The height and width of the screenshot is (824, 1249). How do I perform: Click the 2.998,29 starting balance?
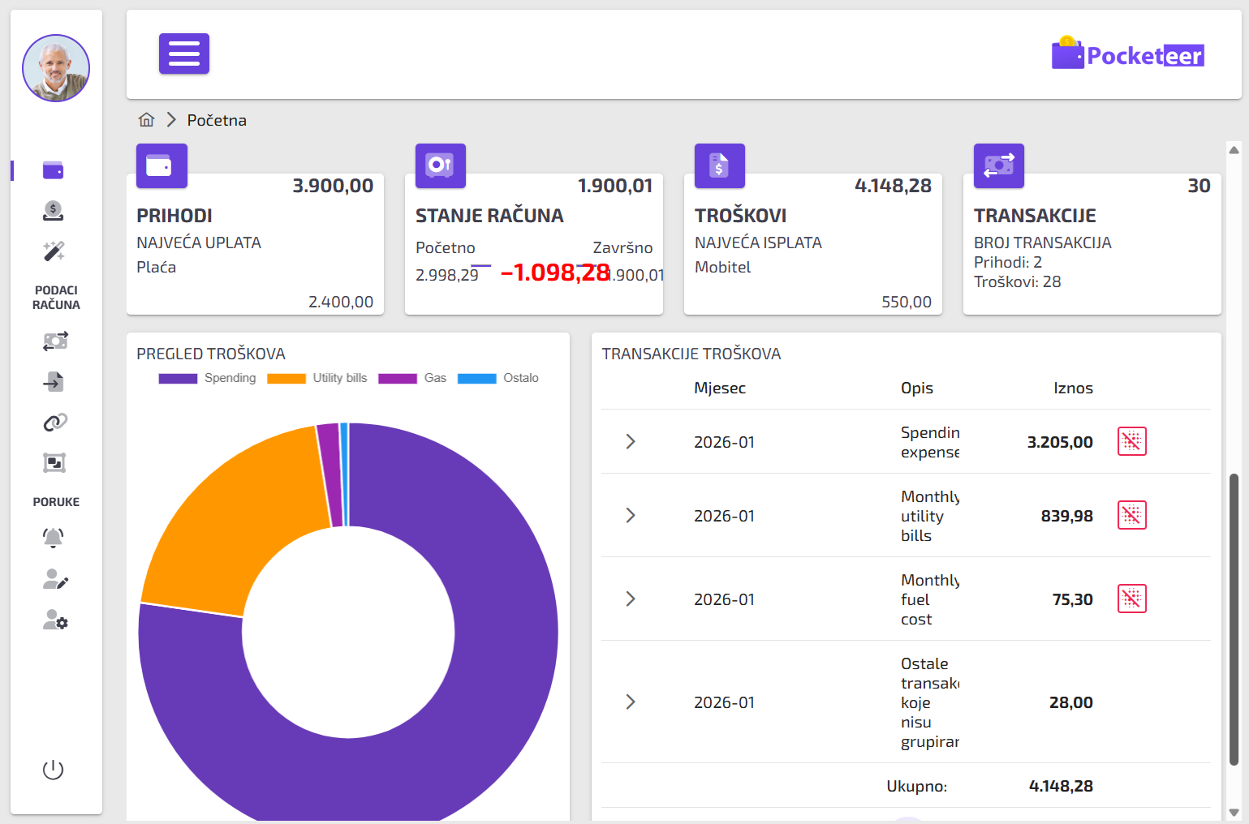[447, 275]
